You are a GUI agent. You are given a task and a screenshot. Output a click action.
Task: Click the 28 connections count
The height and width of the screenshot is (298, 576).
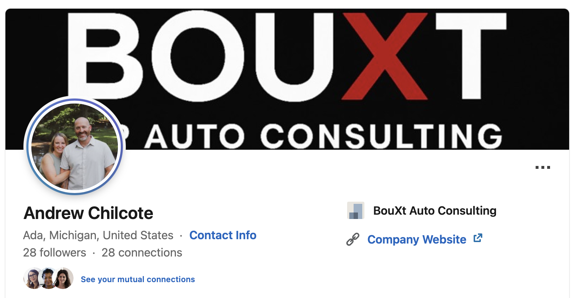pyautogui.click(x=142, y=253)
